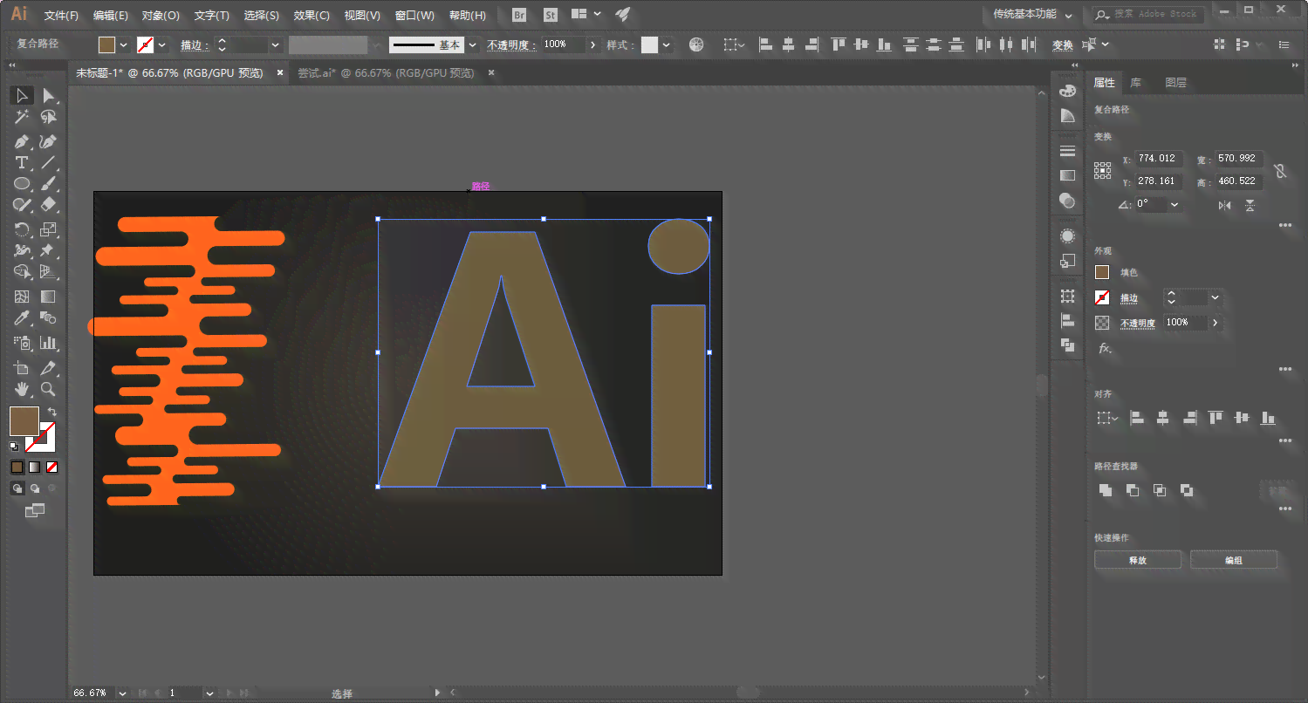
Task: Select the Zoom tool
Action: pos(49,389)
